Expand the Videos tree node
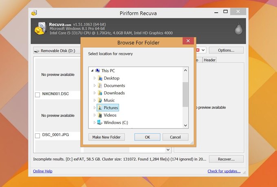Image resolution: width=277 pixels, height=187 pixels. (95, 115)
